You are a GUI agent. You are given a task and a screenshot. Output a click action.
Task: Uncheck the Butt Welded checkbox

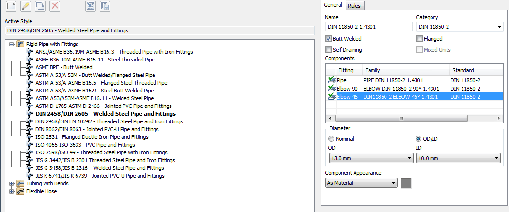coord(328,39)
